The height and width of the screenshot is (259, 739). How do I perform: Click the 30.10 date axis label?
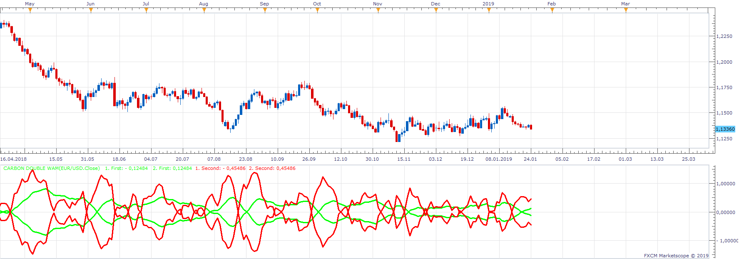372,159
